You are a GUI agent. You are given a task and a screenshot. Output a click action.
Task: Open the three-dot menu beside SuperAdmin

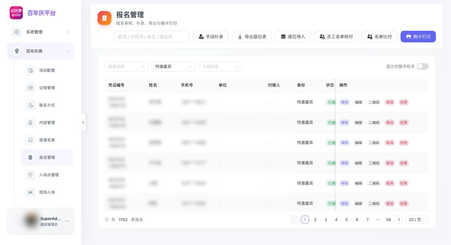click(67, 221)
